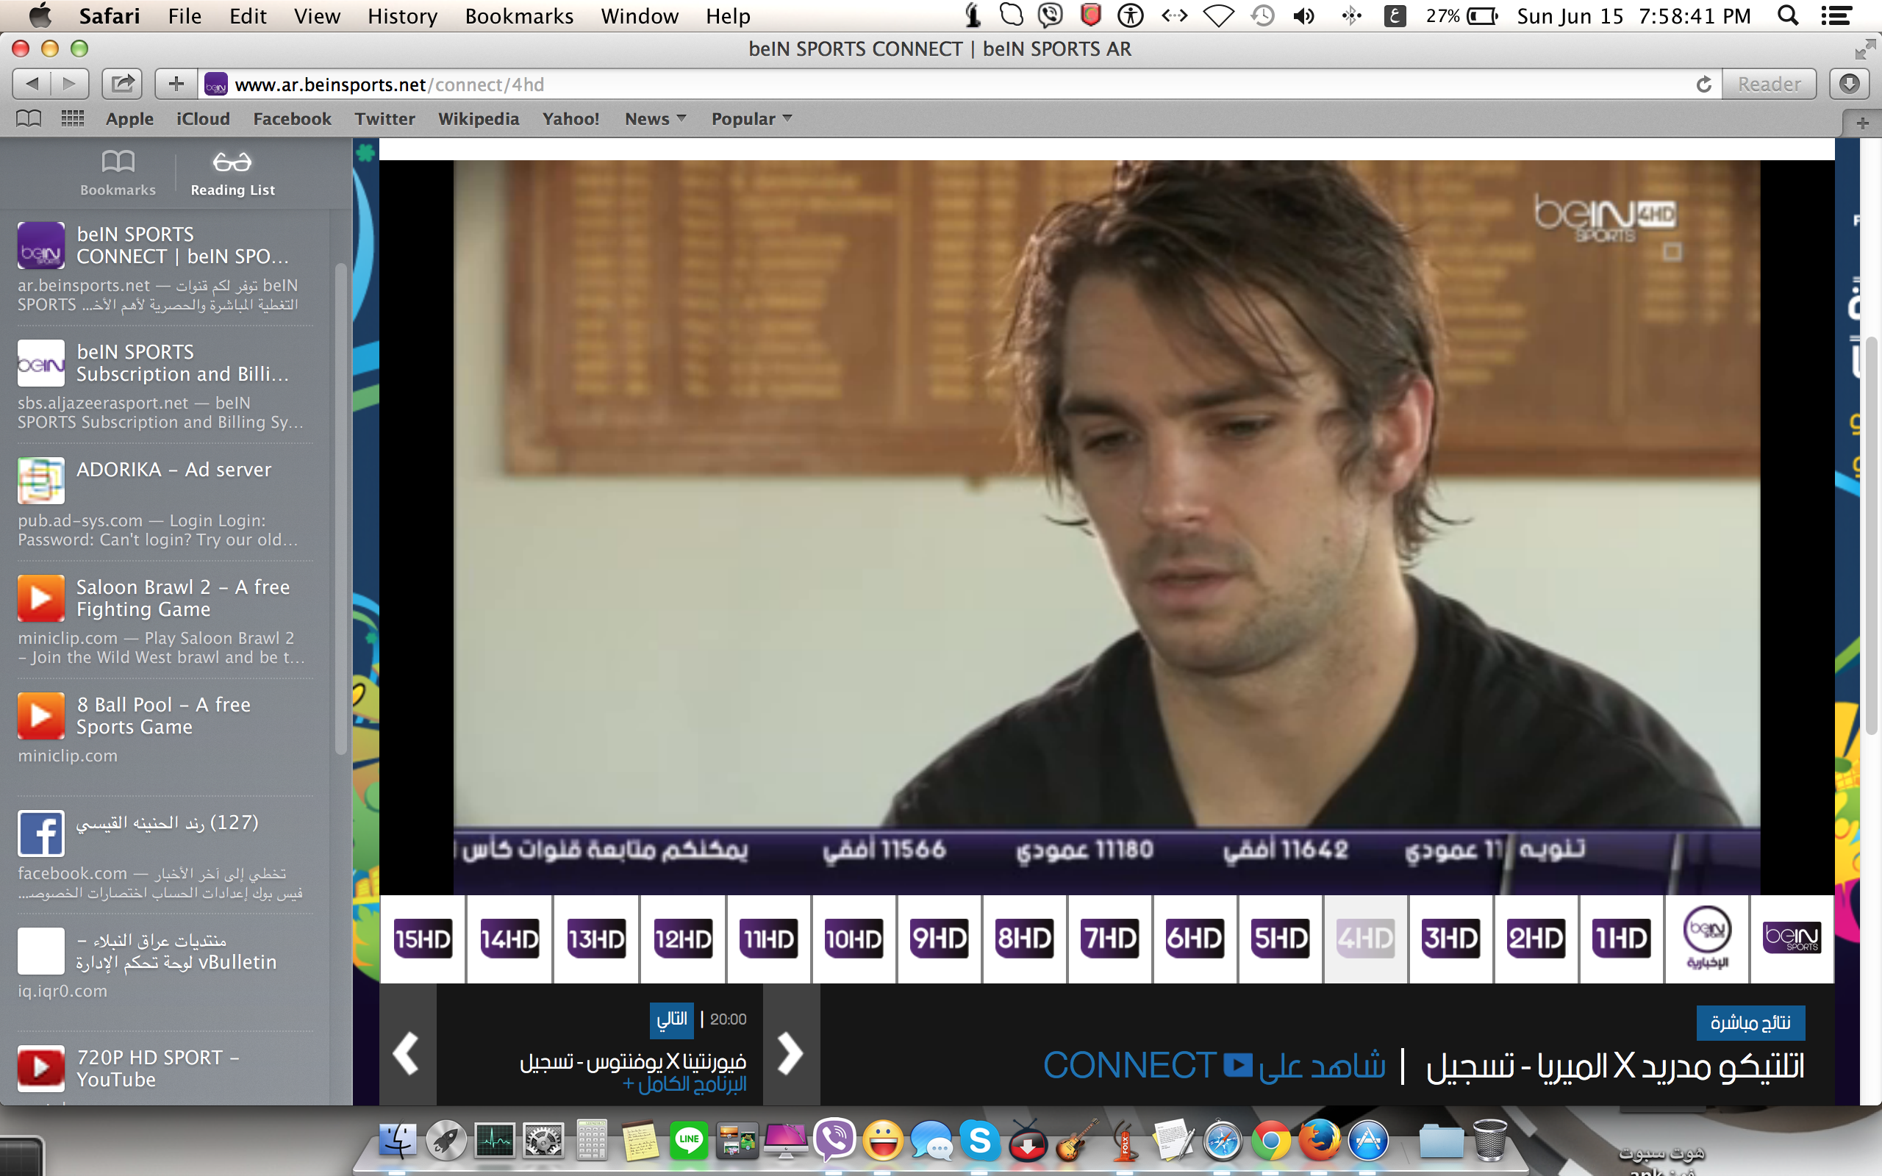Expand the Popular bookmarks folder dropdown
This screenshot has height=1176, width=1882.
[x=751, y=119]
